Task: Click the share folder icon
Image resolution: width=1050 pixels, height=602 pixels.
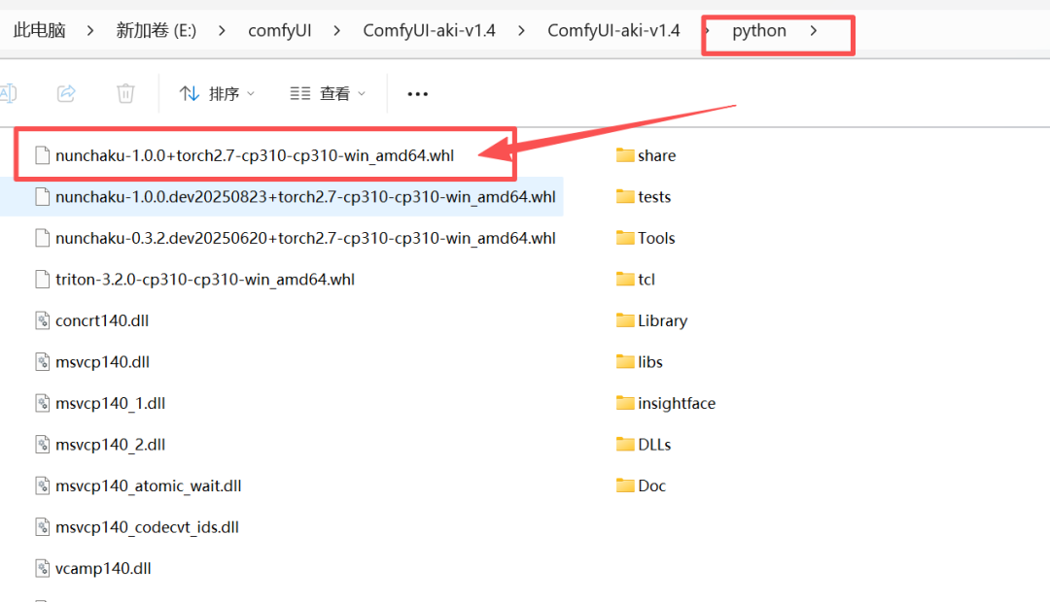Action: click(625, 155)
